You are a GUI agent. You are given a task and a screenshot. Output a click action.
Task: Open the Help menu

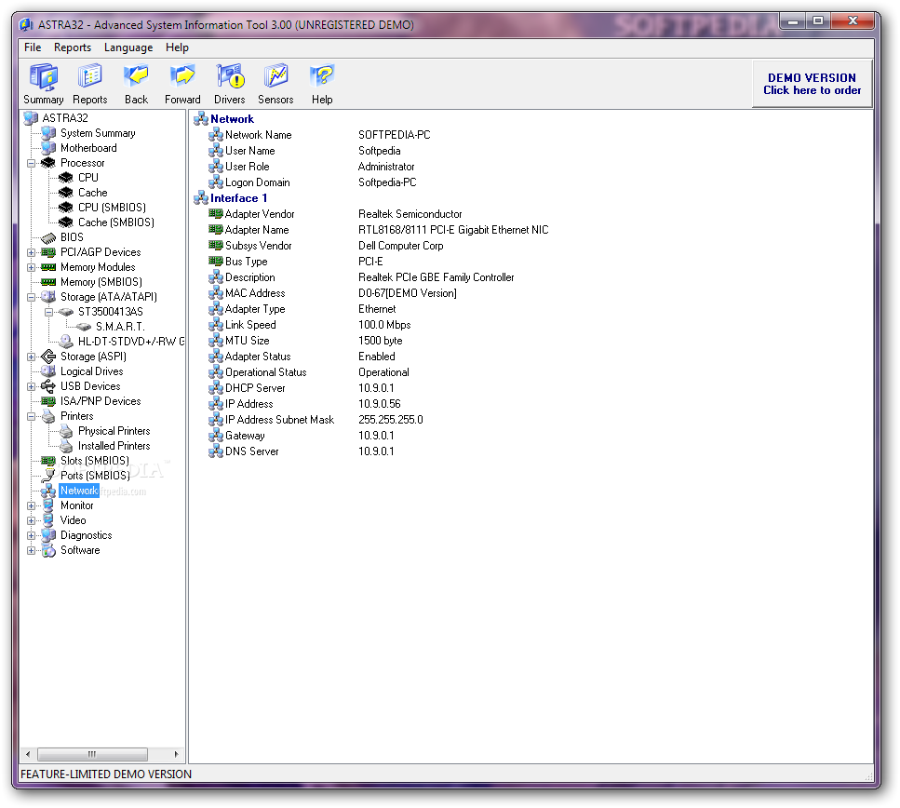point(177,47)
